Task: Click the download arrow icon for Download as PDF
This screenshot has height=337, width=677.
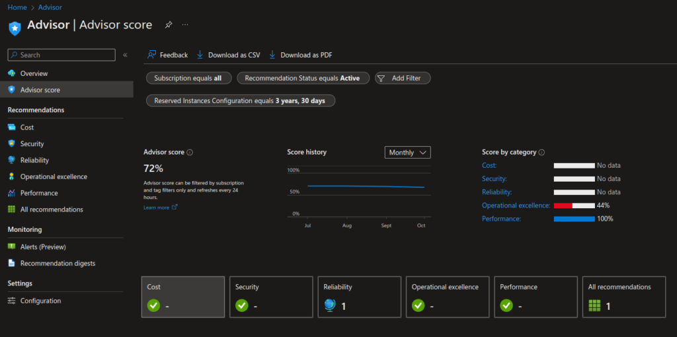Action: pyautogui.click(x=272, y=55)
